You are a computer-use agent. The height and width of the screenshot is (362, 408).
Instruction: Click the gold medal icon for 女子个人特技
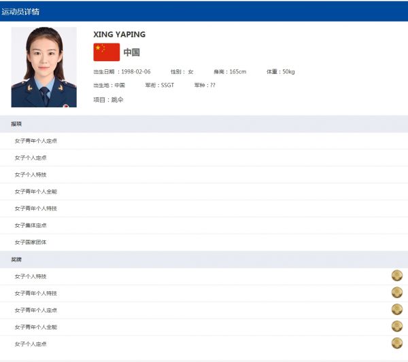tap(397, 276)
